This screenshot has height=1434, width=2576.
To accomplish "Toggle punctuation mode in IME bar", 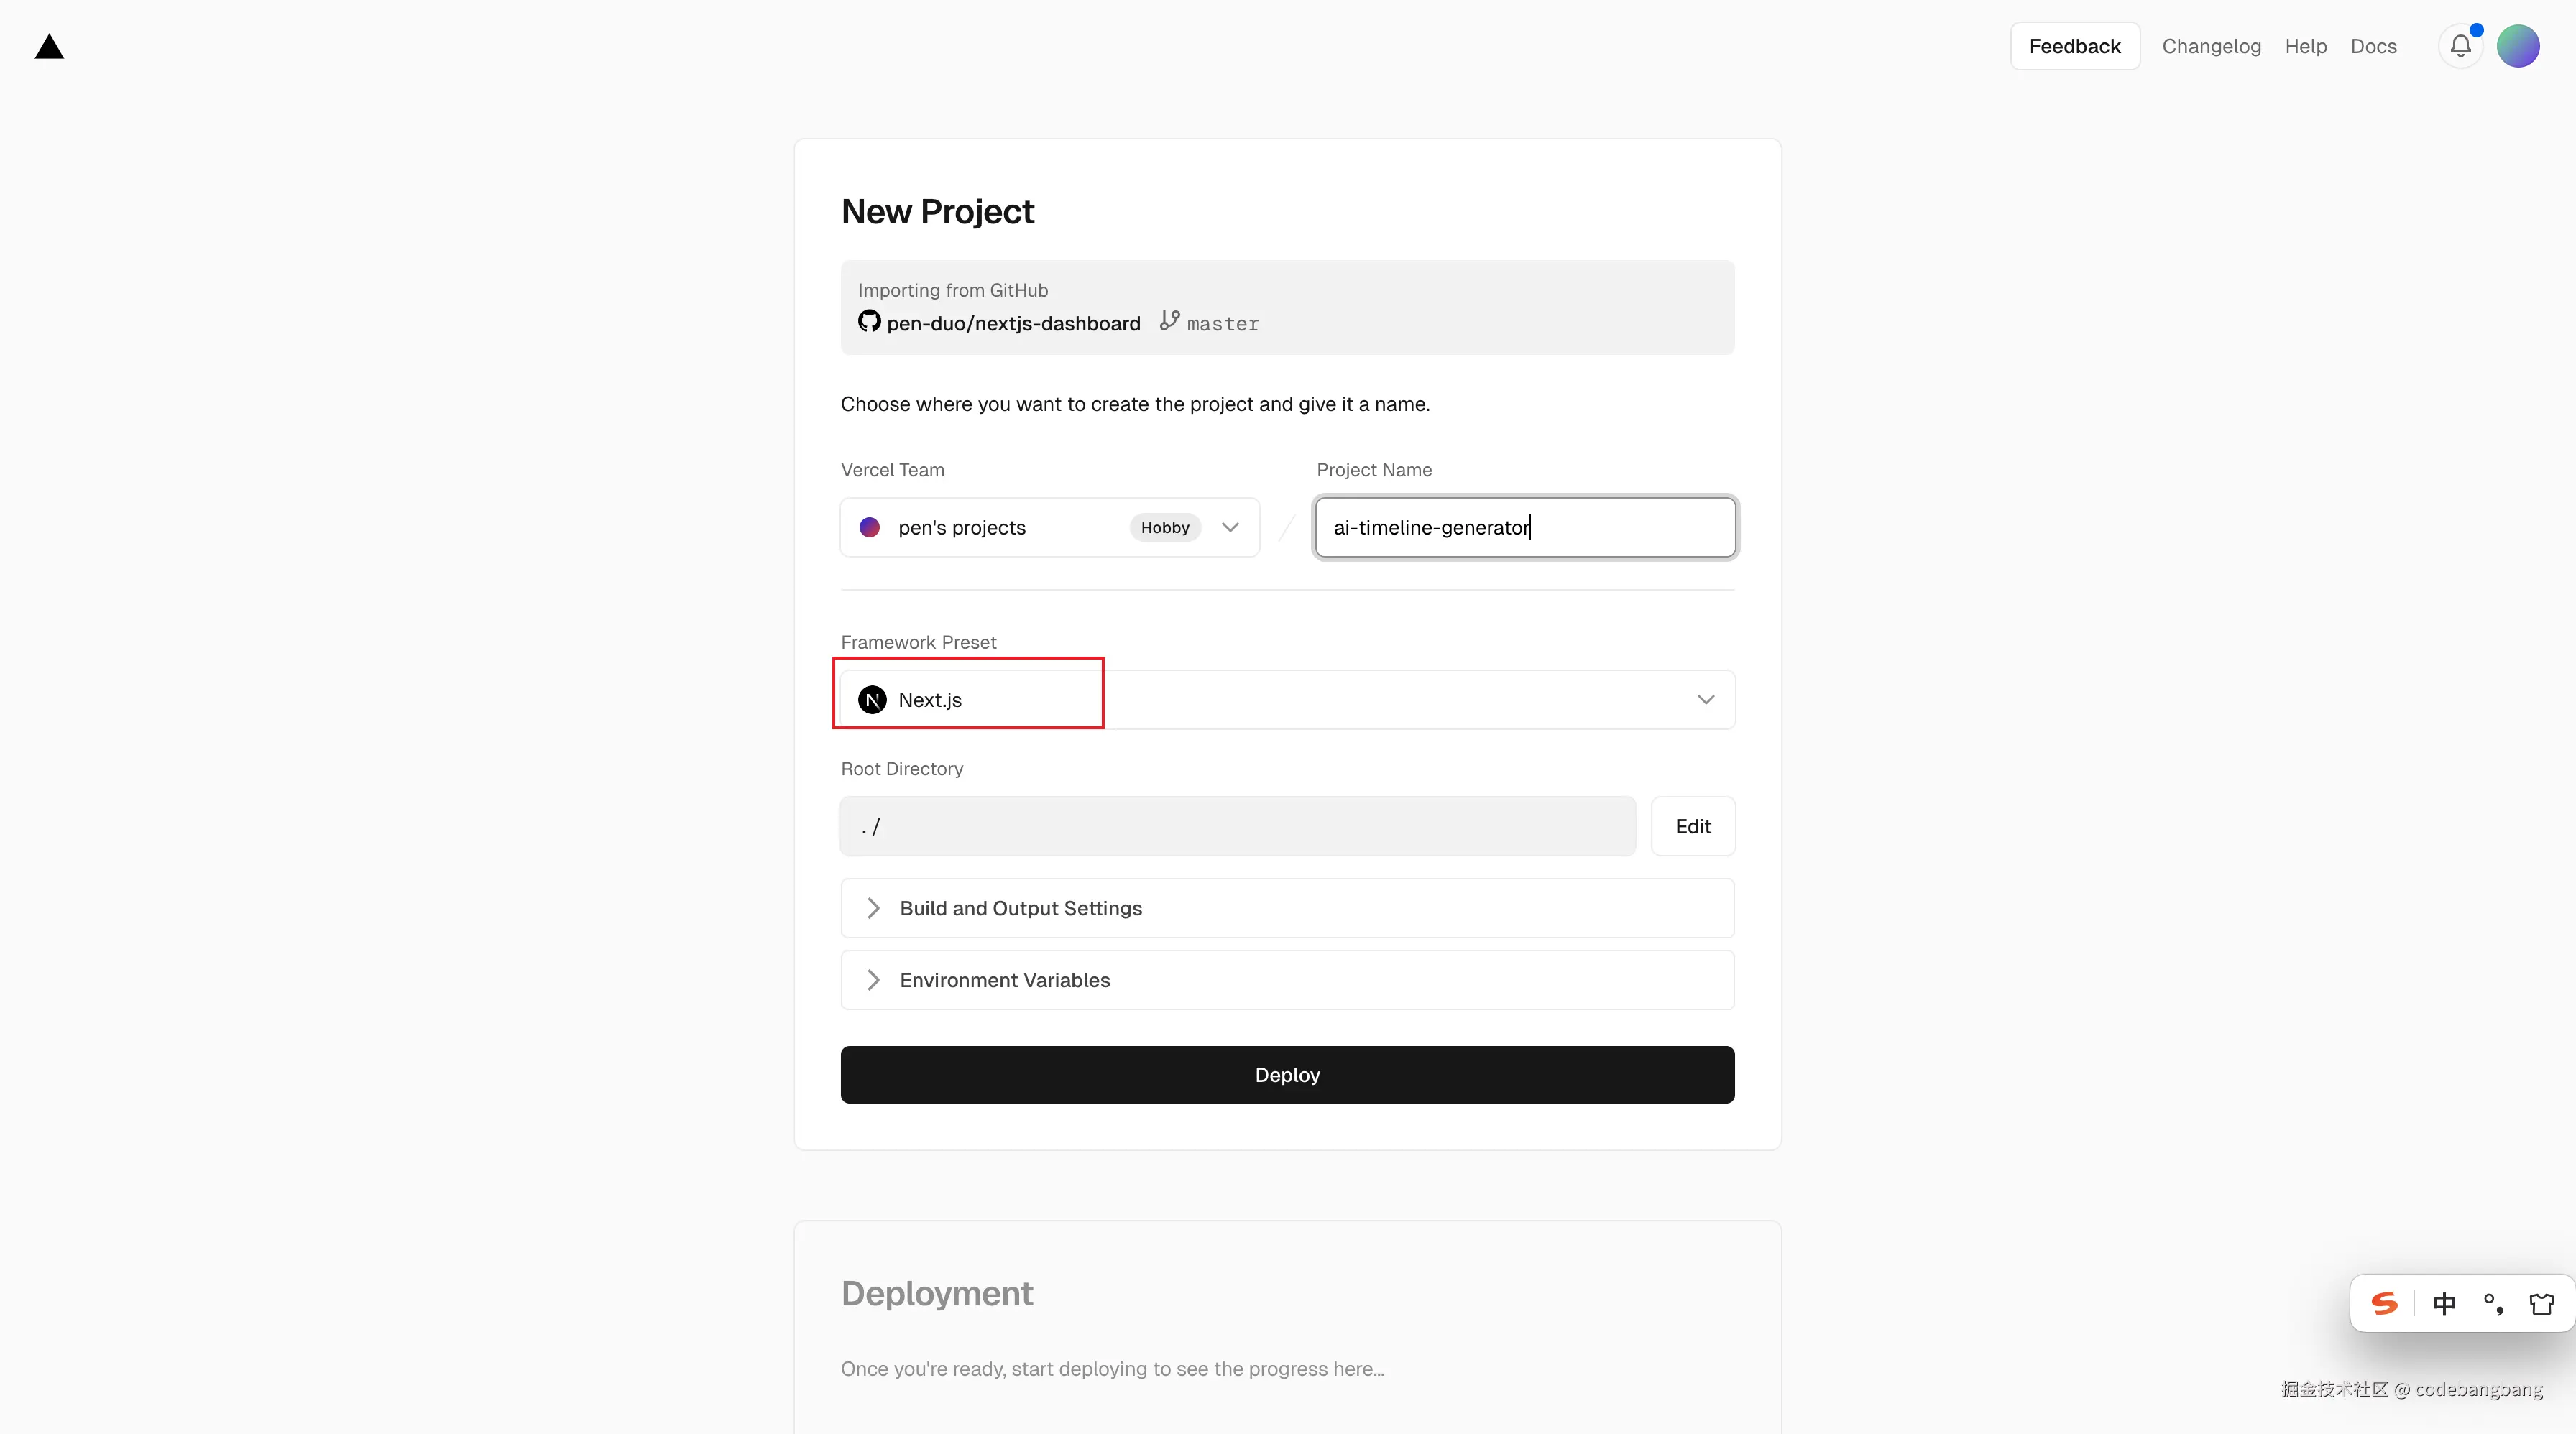I will tap(2493, 1303).
